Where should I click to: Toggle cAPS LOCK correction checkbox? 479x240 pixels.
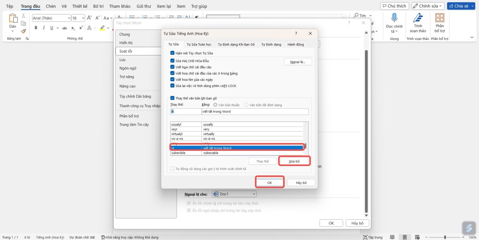point(172,86)
